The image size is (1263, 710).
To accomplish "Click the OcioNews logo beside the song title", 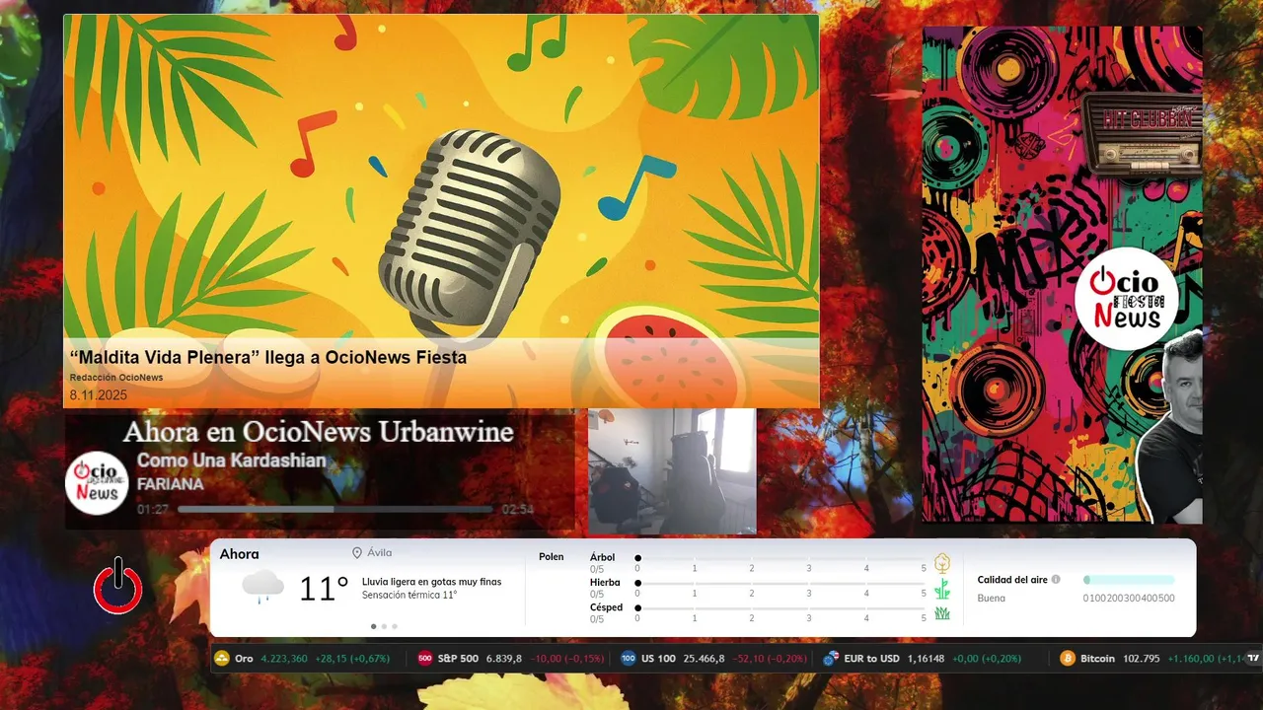I will click(x=97, y=483).
